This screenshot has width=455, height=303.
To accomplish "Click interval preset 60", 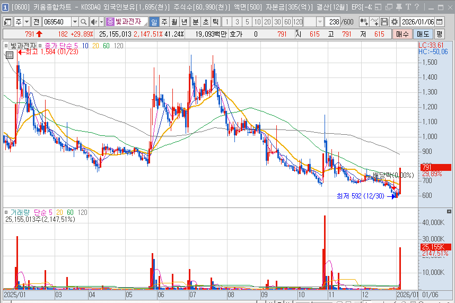I will click(x=287, y=22).
